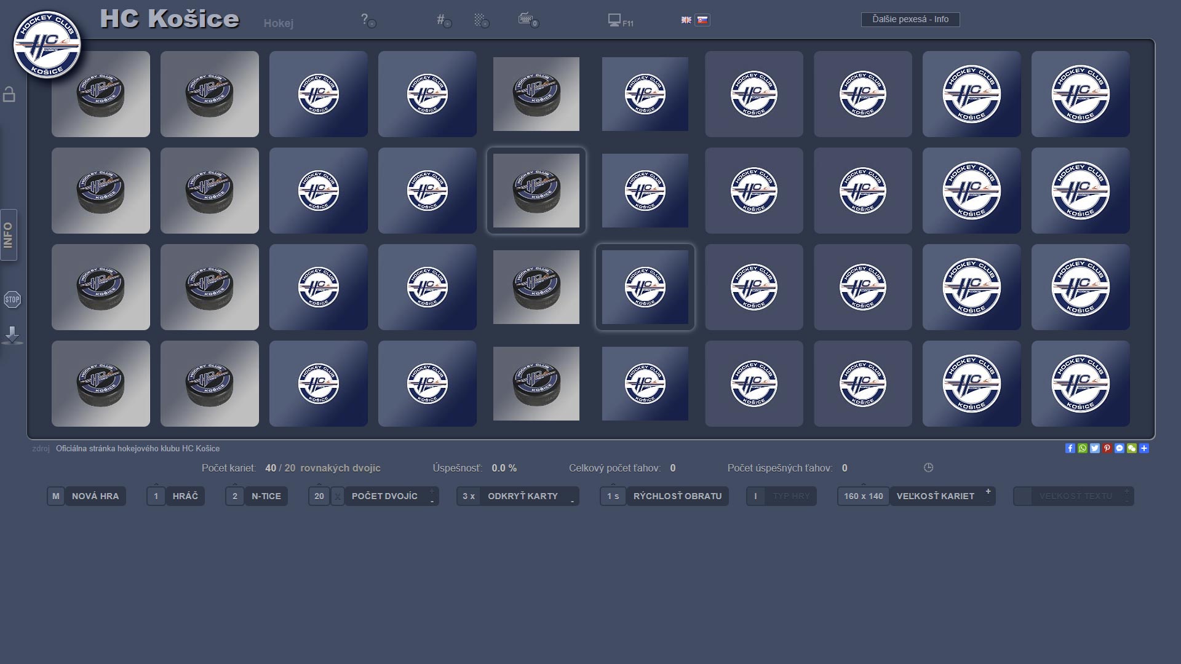The width and height of the screenshot is (1181, 664).
Task: Share via Messenger
Action: [x=1119, y=448]
